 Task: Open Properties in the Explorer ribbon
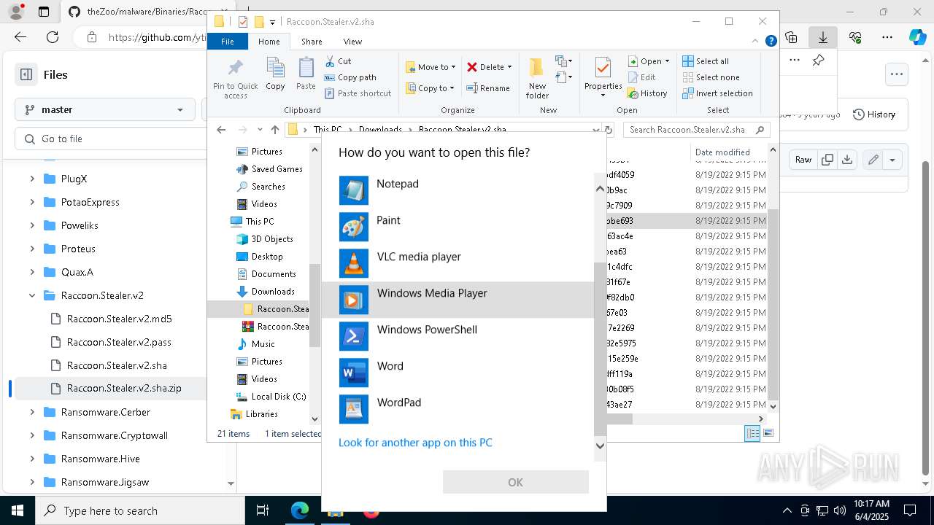(x=603, y=79)
